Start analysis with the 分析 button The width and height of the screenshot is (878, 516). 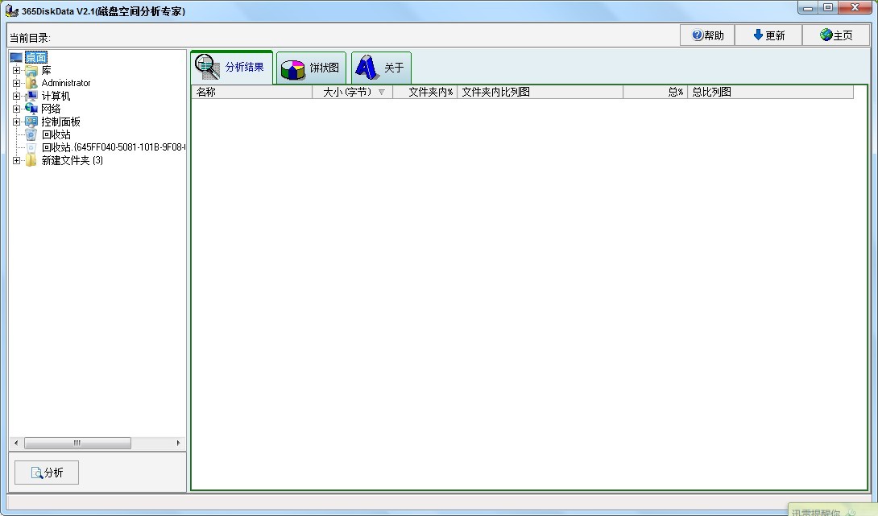(x=47, y=473)
